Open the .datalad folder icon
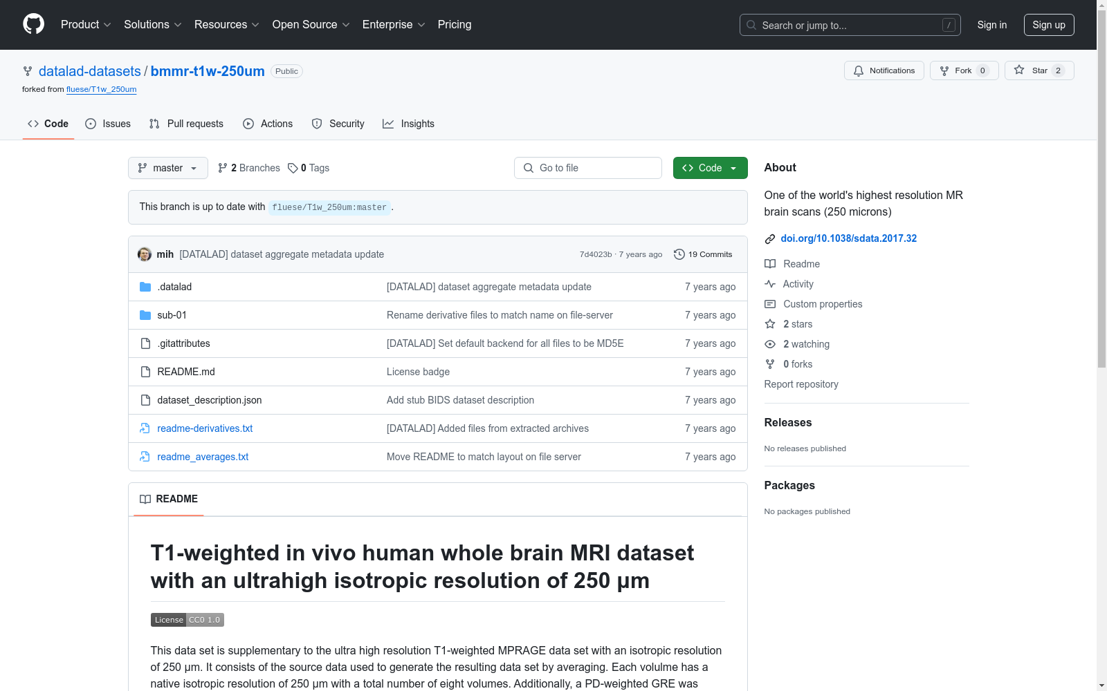This screenshot has width=1107, height=691. tap(145, 287)
